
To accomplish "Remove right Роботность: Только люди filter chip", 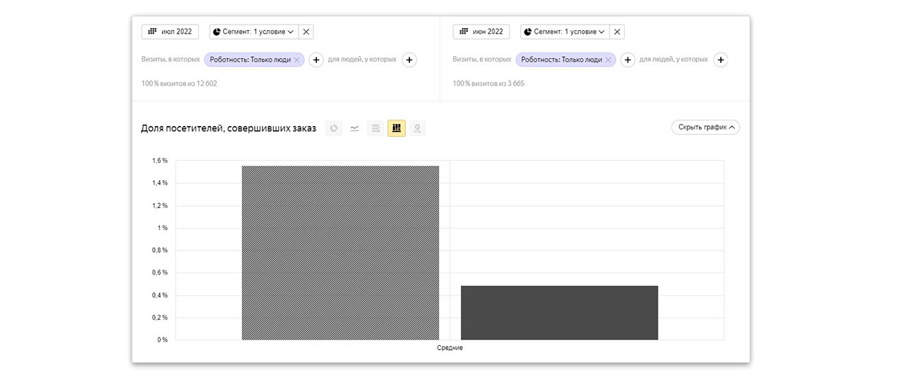I will 608,60.
